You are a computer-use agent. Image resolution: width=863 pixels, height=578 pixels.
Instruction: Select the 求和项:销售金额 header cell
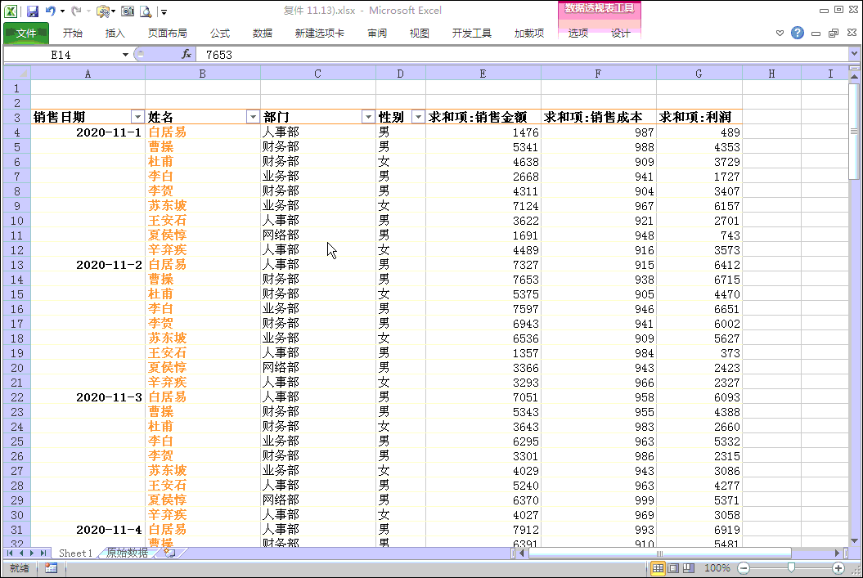[x=483, y=117]
